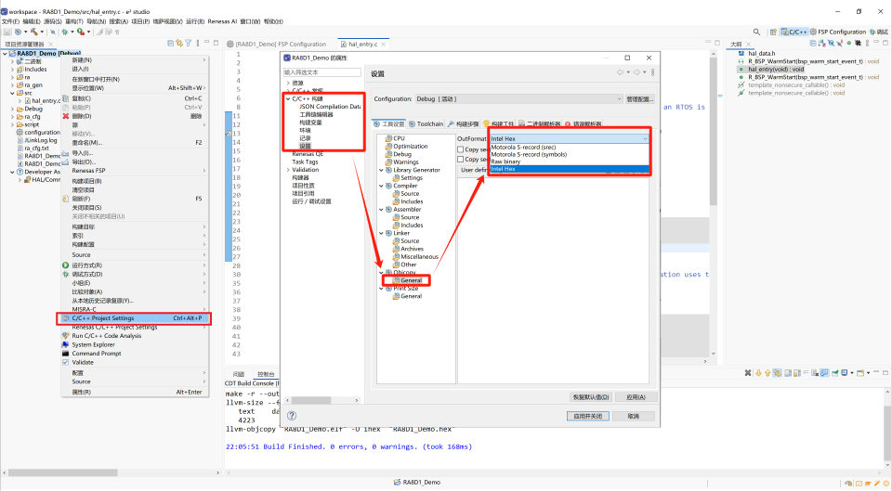Switch to FSP Configuration perspective
Viewport: 892px width, 491px height.
838,32
